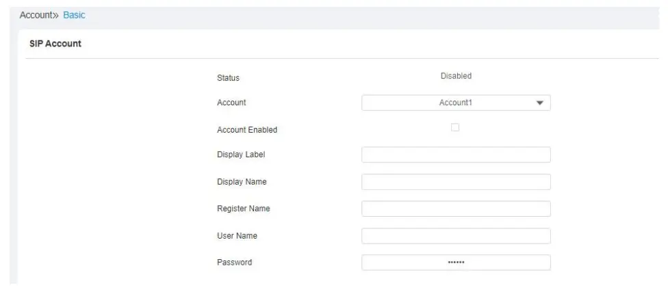Click the Display Label caption text

click(241, 155)
